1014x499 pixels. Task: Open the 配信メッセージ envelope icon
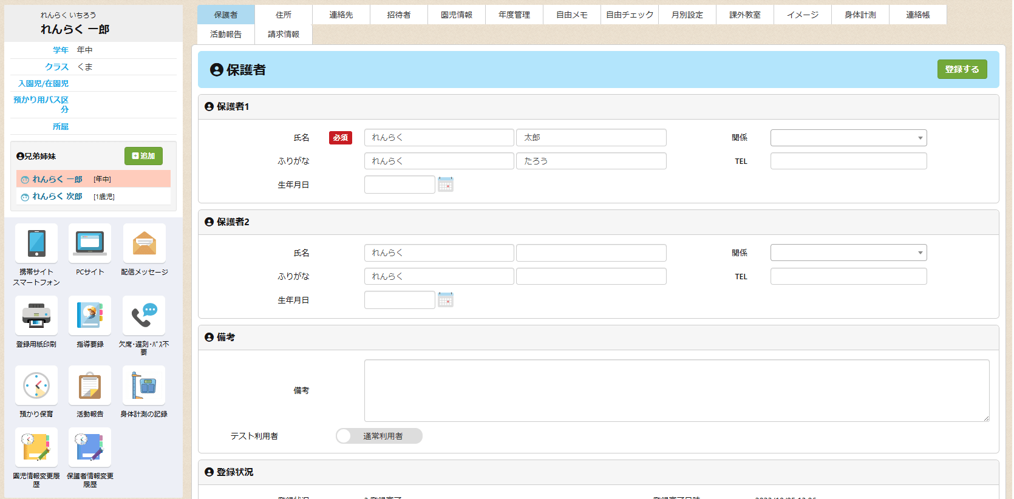[144, 244]
